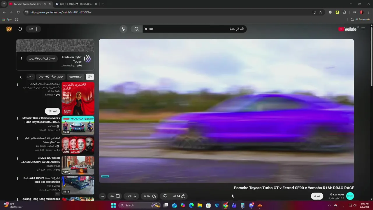This screenshot has height=210, width=373.
Task: Open Discord from taskbar
Action: click(x=251, y=205)
